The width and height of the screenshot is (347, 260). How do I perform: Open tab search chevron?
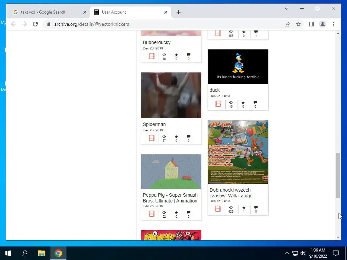point(286,8)
